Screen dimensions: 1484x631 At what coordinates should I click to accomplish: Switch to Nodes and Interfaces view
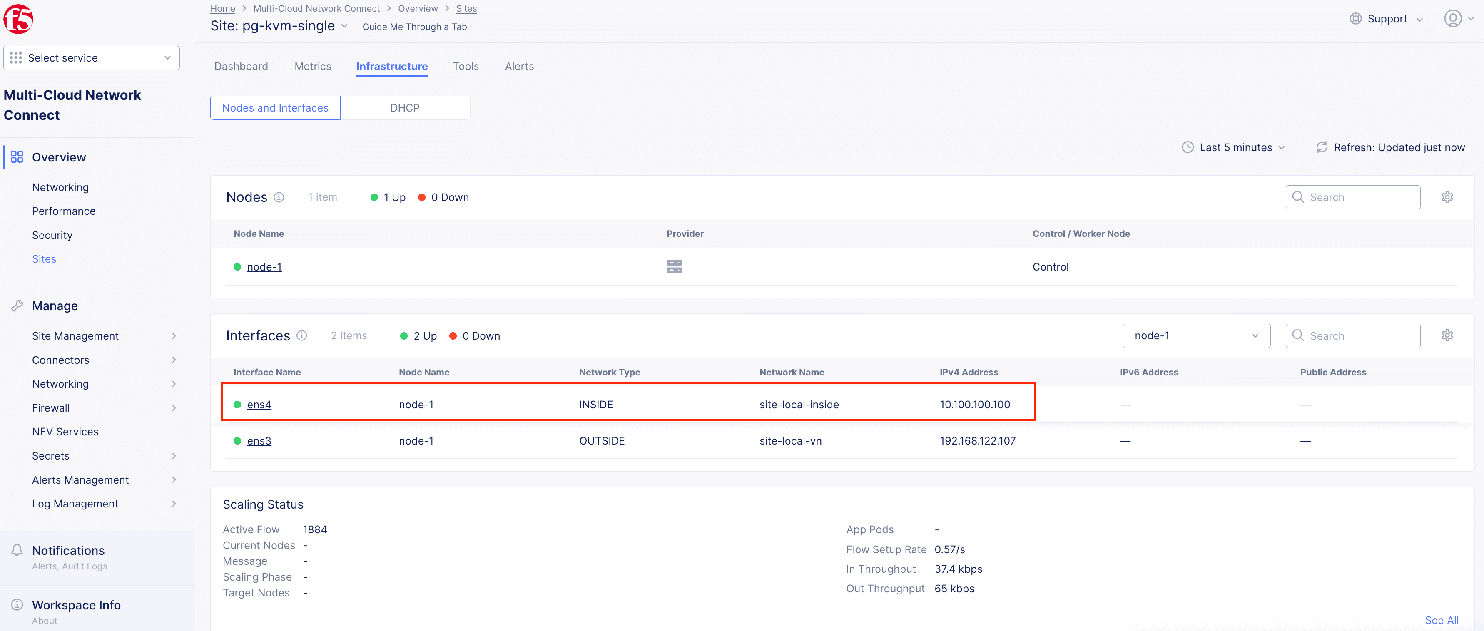[275, 108]
